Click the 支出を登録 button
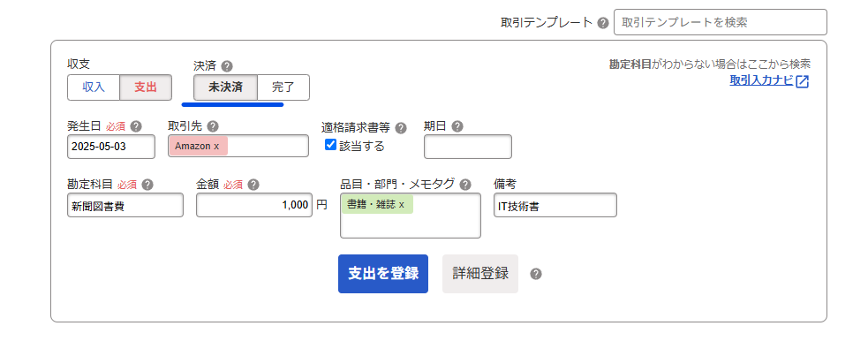This screenshot has width=868, height=341. click(383, 274)
